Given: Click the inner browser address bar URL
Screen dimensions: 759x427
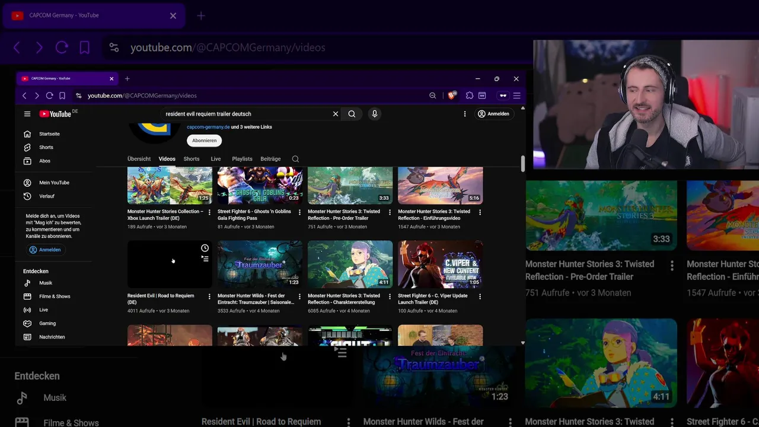Looking at the screenshot, I should click(x=142, y=95).
